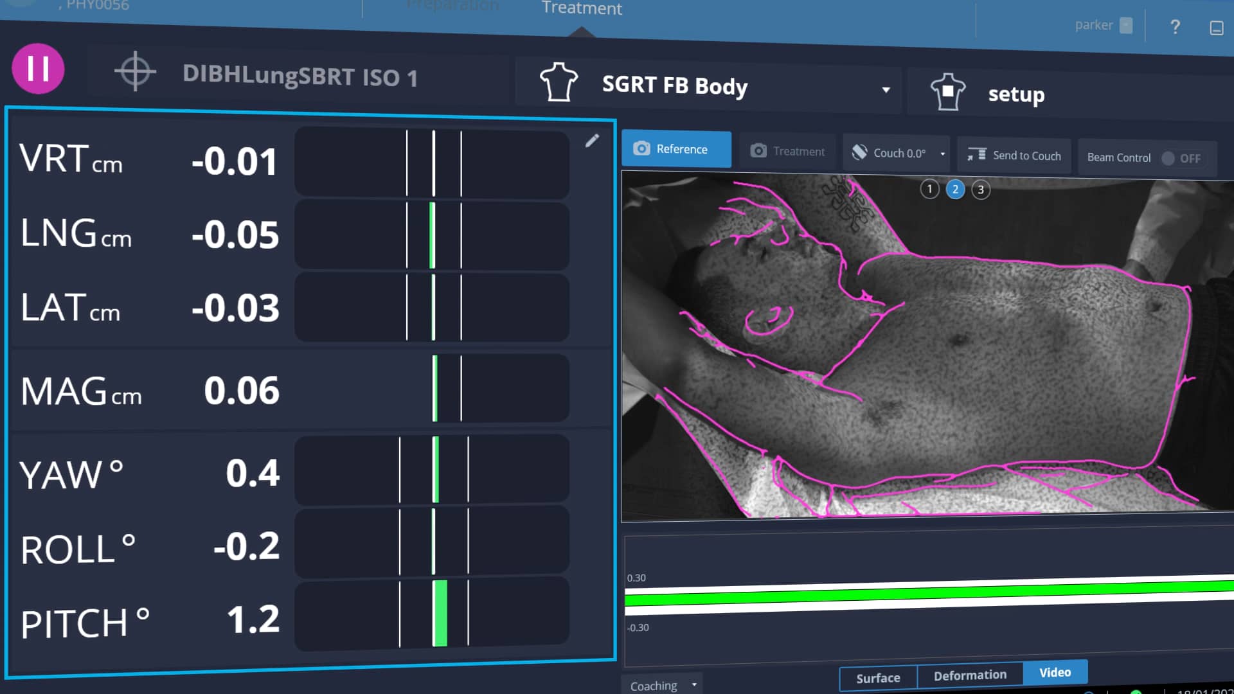Click the Reference capture button
The image size is (1234, 694).
[676, 149]
